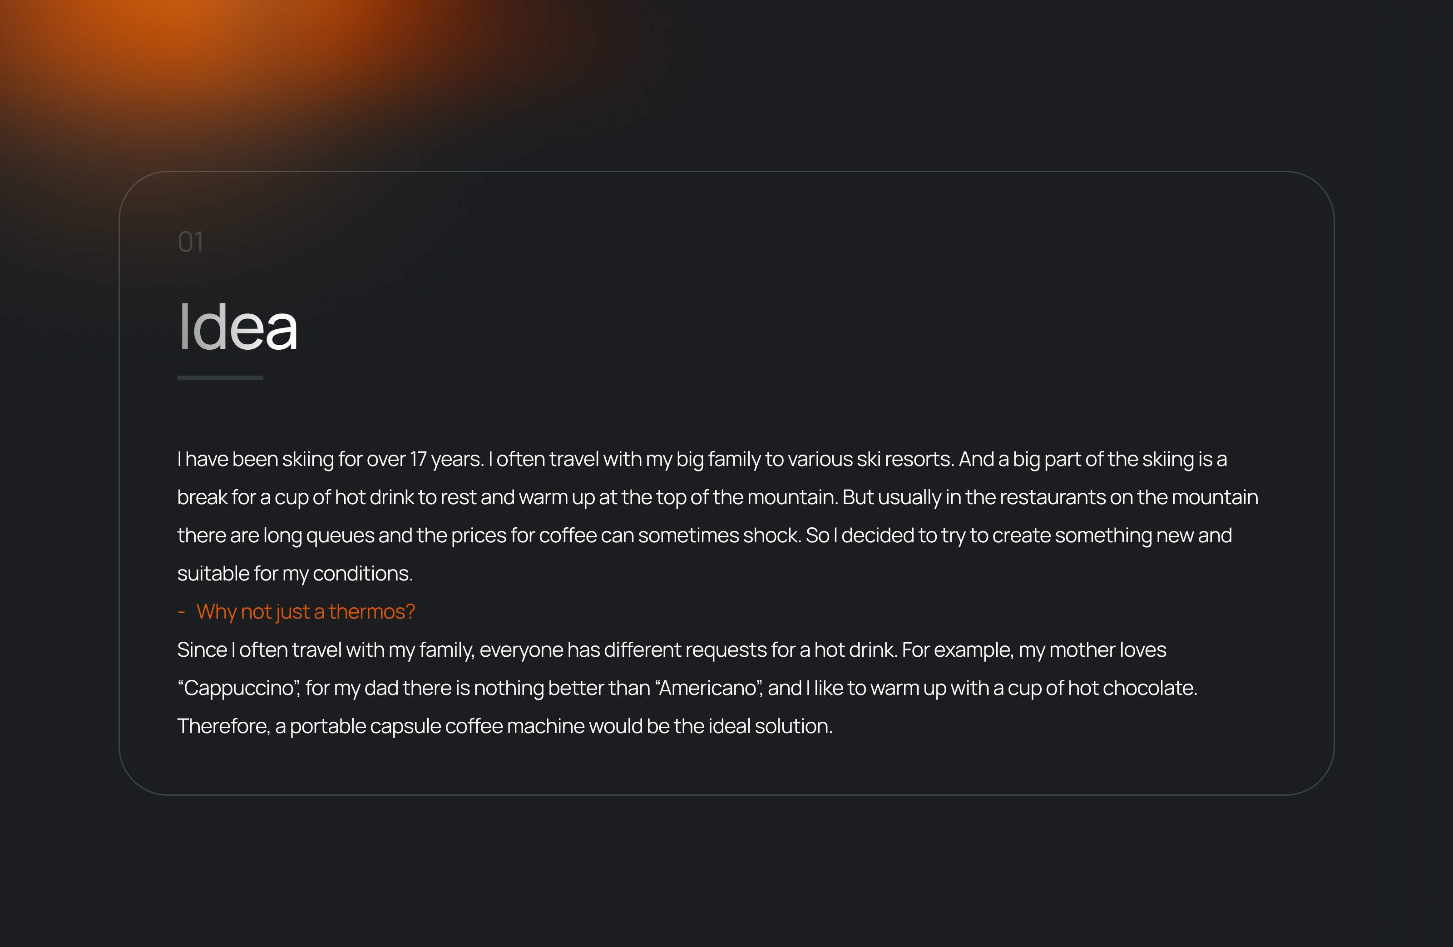Screen dimensions: 1453x947
Task: Click the short underline bar below Idea
Action: 220,378
